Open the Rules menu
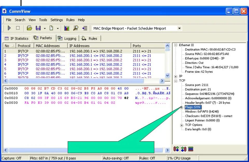Image resolution: width=249 pixels, height=162 pixels. 70,20
